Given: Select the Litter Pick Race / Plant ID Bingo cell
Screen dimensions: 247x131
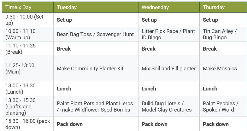Looking at the screenshot, I should (168, 34).
